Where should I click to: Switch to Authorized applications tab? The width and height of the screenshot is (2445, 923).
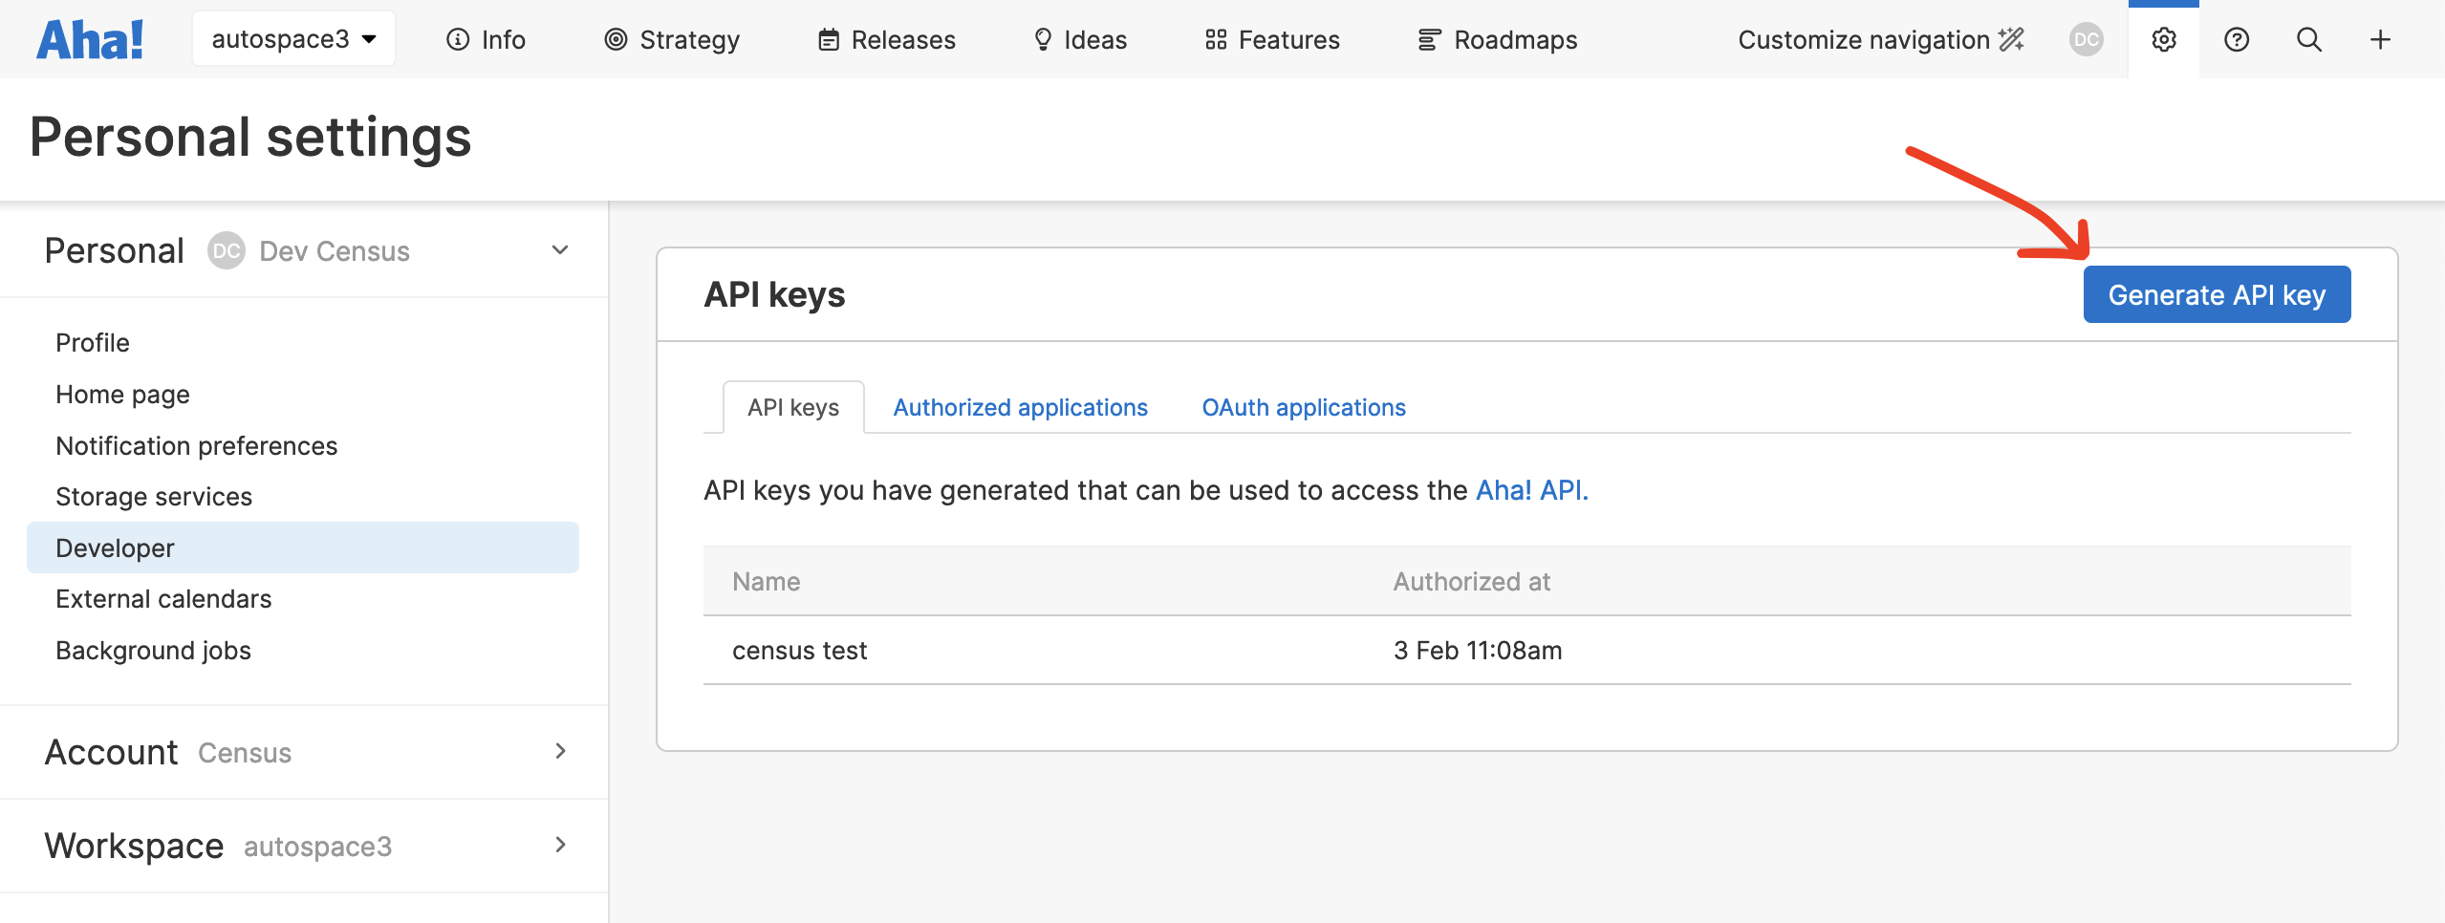tap(1020, 408)
